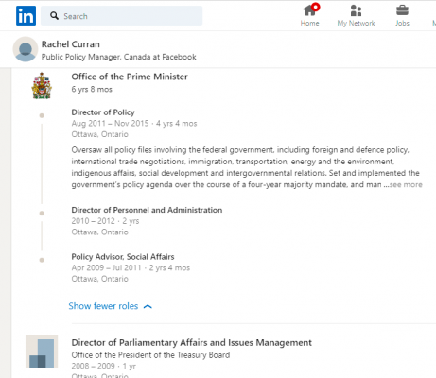Open the Office of the Prime Minister company link

pyautogui.click(x=130, y=77)
